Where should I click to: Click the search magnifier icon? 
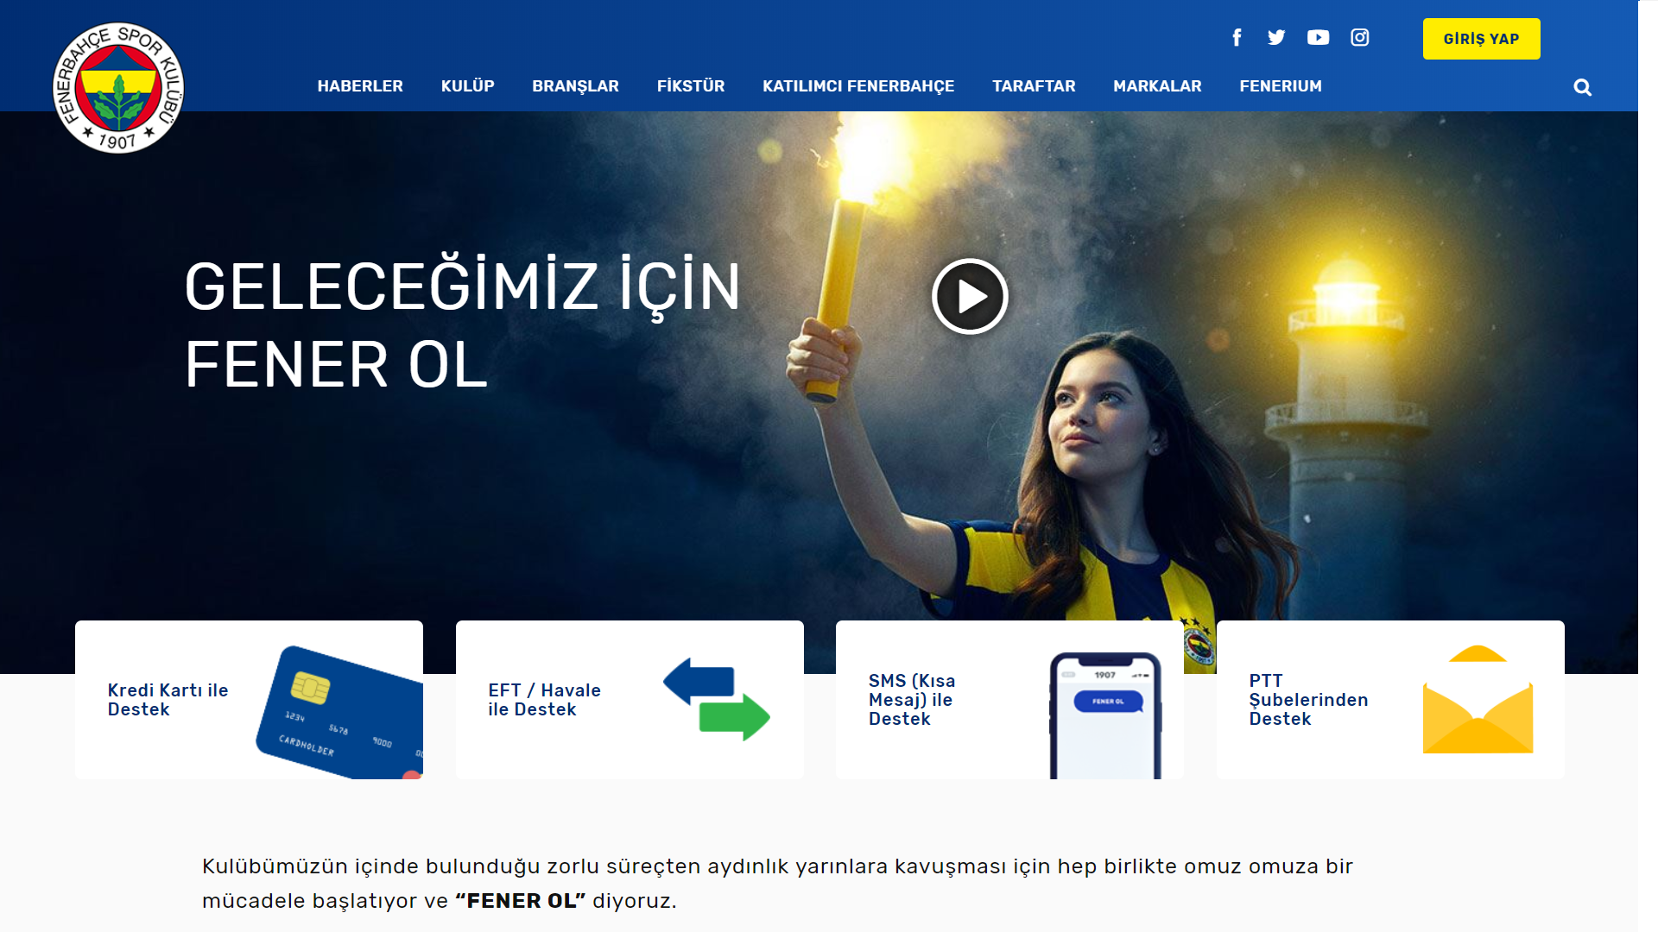pos(1582,87)
